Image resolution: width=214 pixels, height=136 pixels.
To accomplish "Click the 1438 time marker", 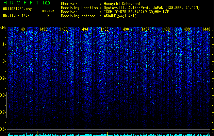I will tap(166, 29).
